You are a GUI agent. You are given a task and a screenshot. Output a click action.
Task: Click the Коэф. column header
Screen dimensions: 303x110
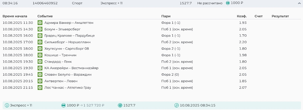click(242, 16)
